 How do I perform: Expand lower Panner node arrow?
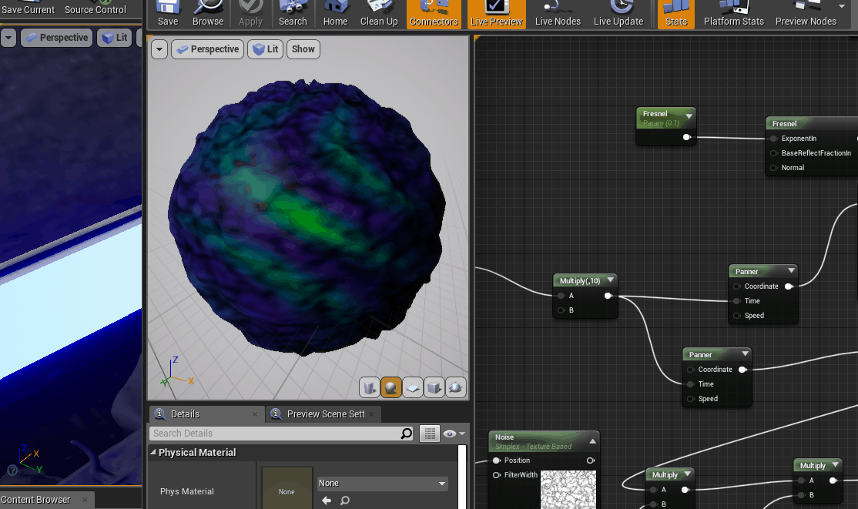click(746, 353)
